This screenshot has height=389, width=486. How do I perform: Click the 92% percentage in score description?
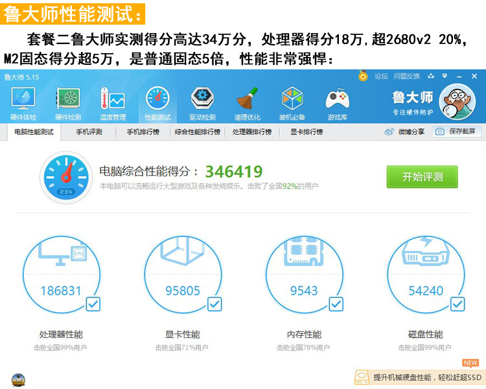[x=290, y=186]
